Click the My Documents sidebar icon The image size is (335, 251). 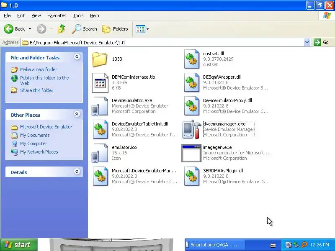[x=14, y=135]
